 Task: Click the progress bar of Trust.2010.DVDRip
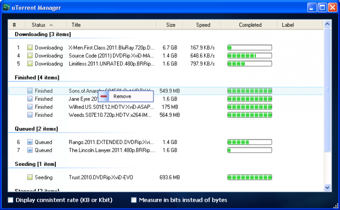coord(250,178)
